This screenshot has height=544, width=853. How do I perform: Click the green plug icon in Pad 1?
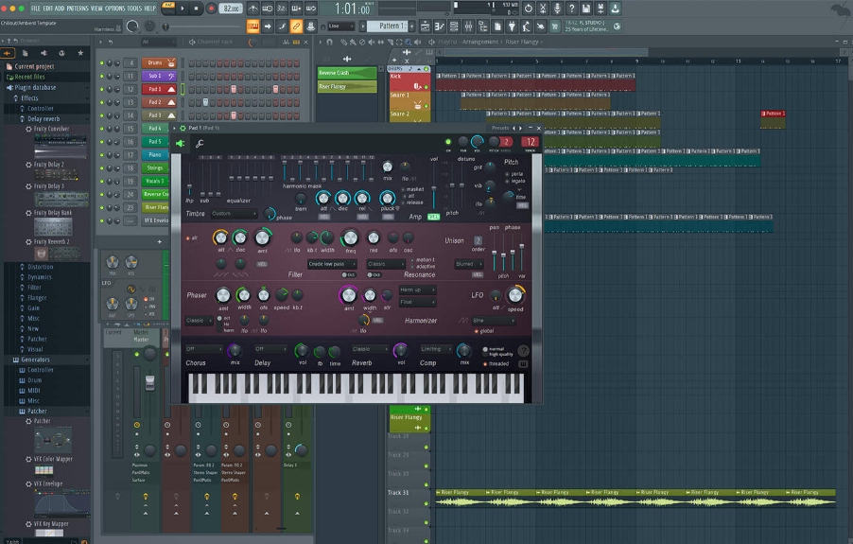180,144
